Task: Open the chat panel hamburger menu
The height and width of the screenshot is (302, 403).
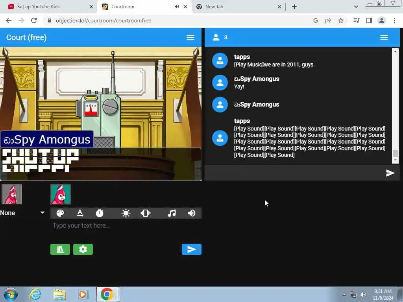Action: pos(384,37)
